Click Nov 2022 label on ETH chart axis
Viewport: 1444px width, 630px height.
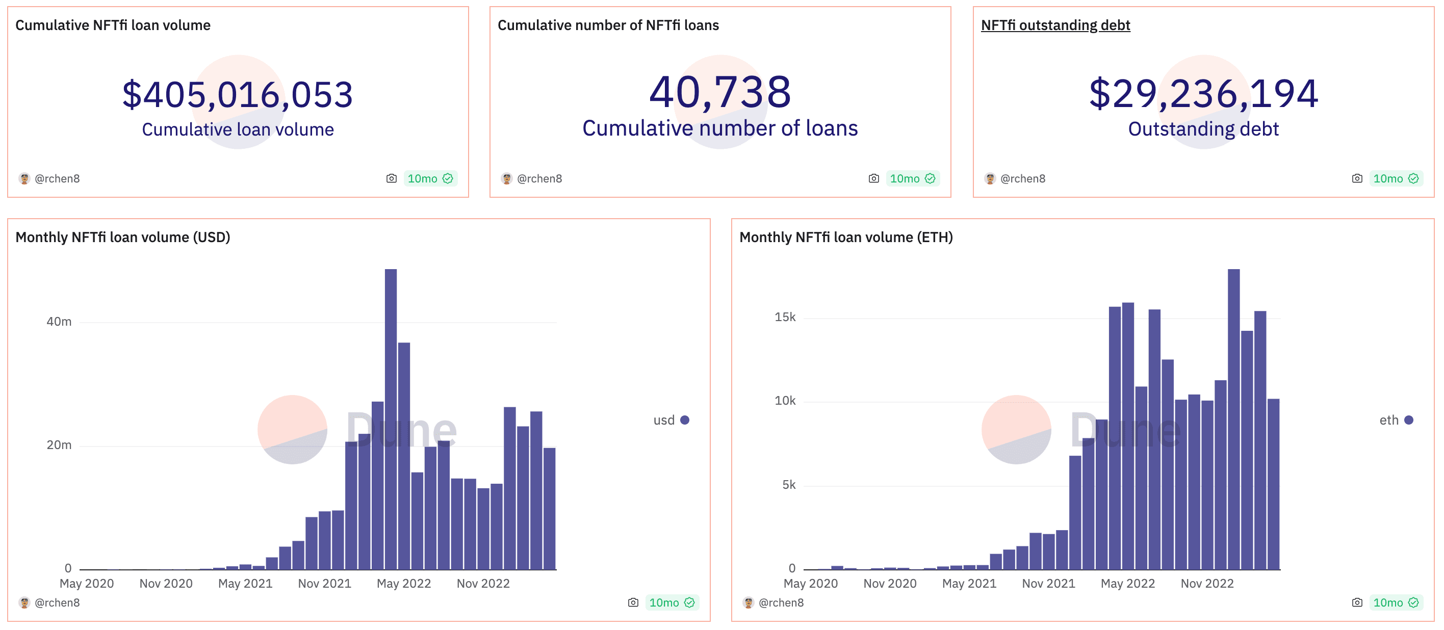click(x=1207, y=583)
